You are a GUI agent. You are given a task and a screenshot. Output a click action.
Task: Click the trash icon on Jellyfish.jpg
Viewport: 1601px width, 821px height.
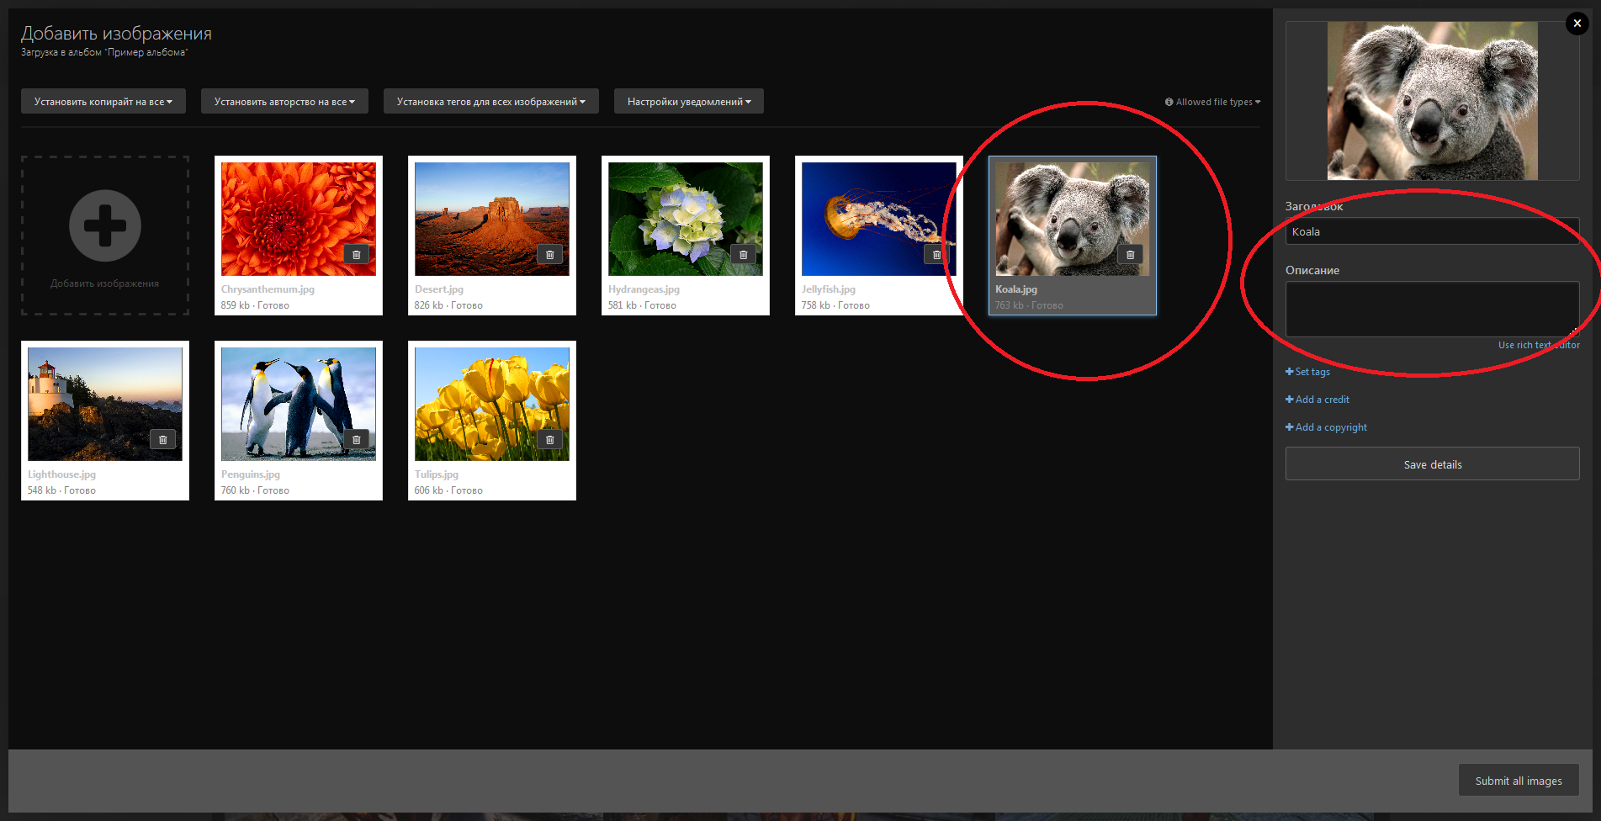pyautogui.click(x=936, y=255)
